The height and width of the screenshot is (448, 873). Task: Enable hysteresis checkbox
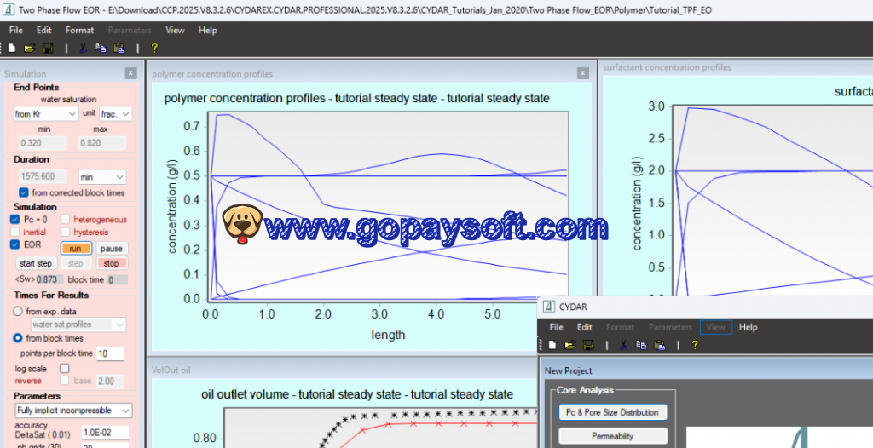(x=65, y=232)
